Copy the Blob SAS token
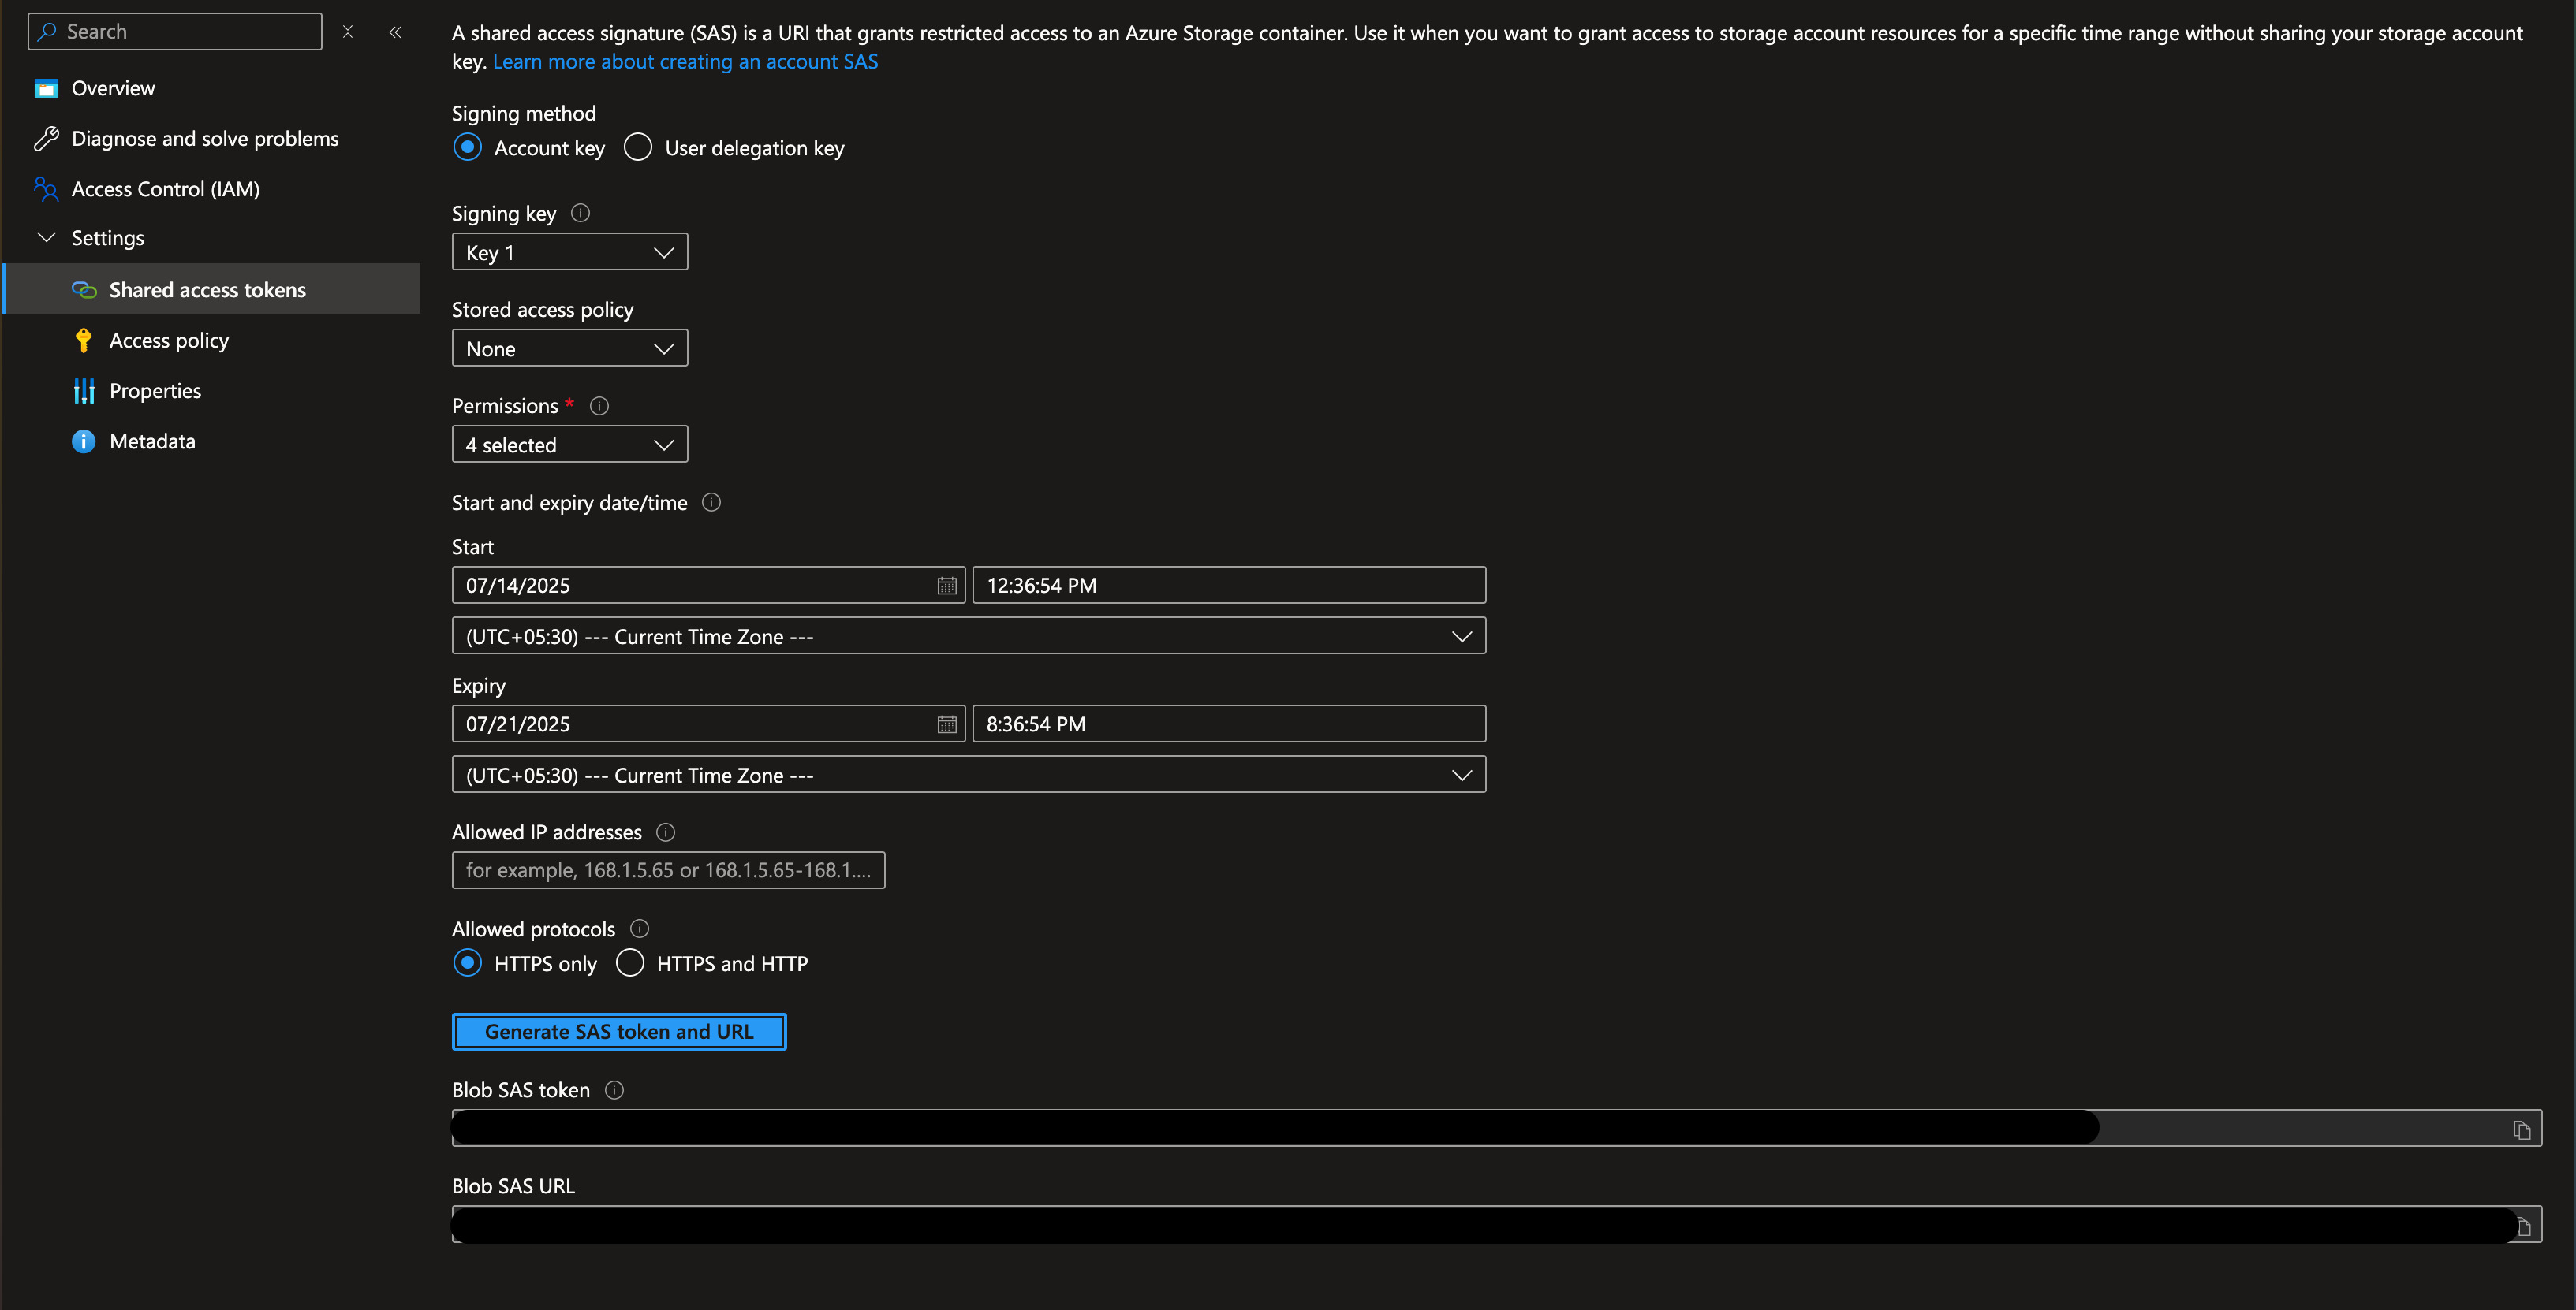This screenshot has width=2576, height=1310. point(2521,1130)
